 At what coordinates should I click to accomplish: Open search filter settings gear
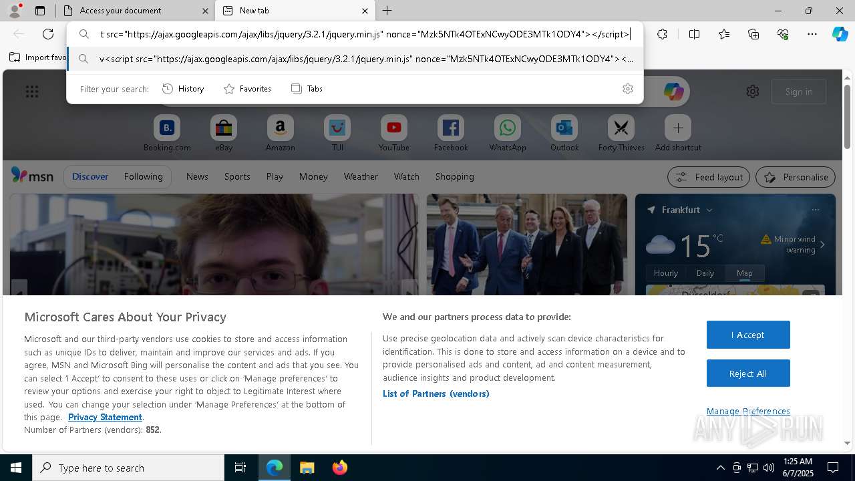pyautogui.click(x=628, y=89)
